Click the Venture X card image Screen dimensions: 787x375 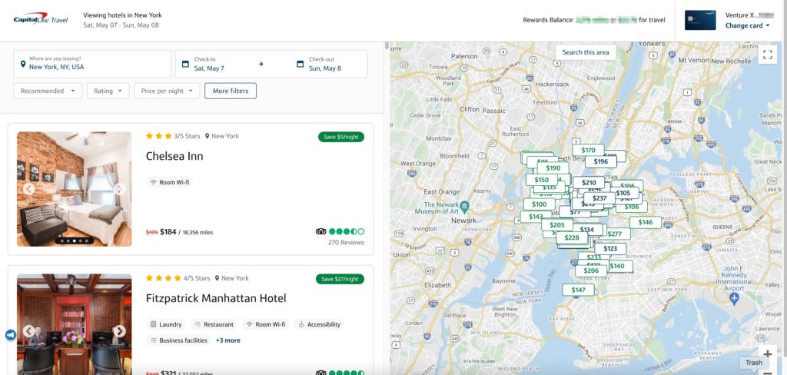pos(700,20)
